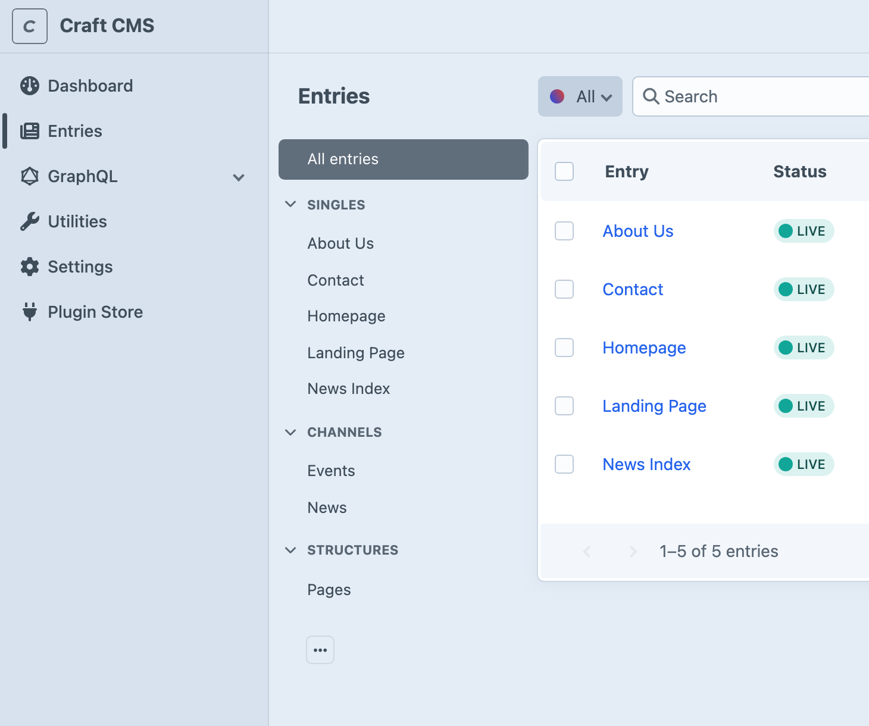Click the Utilities wrench icon
This screenshot has height=726, width=869.
pyautogui.click(x=30, y=221)
